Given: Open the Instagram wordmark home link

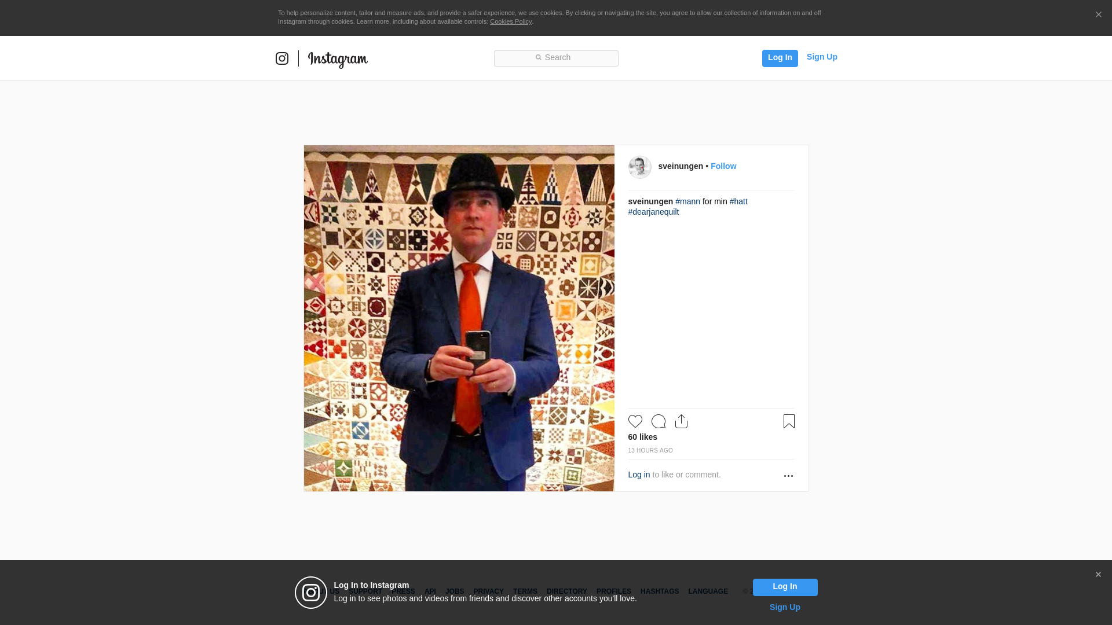Looking at the screenshot, I should 338,59.
